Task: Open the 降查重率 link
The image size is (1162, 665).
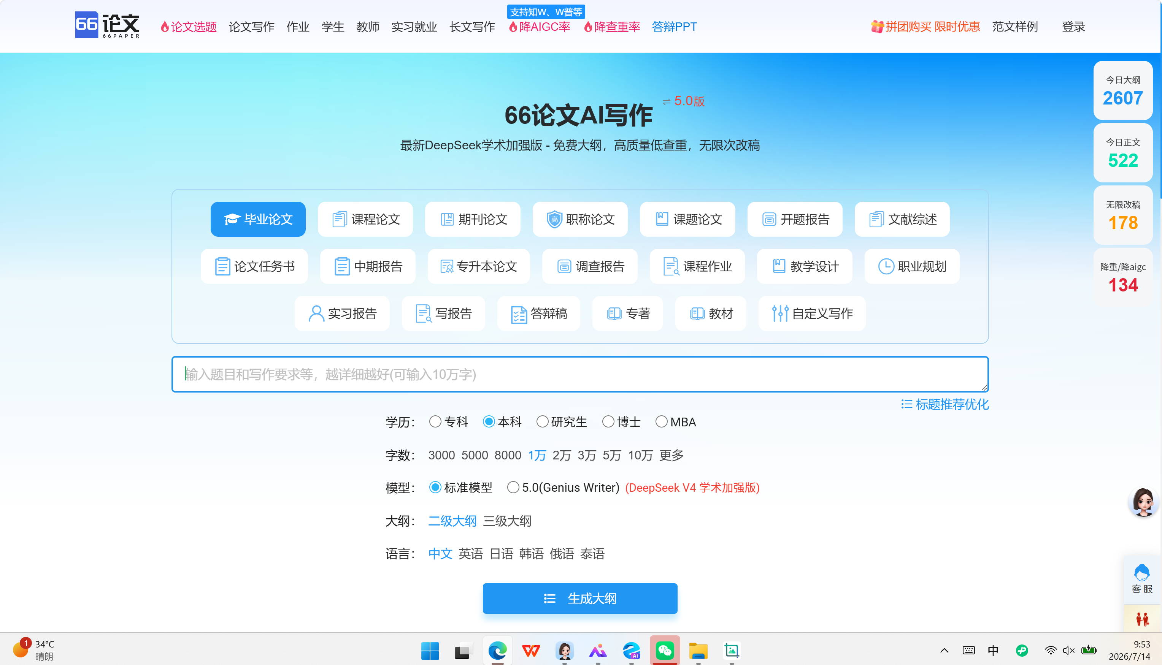Action: click(612, 27)
